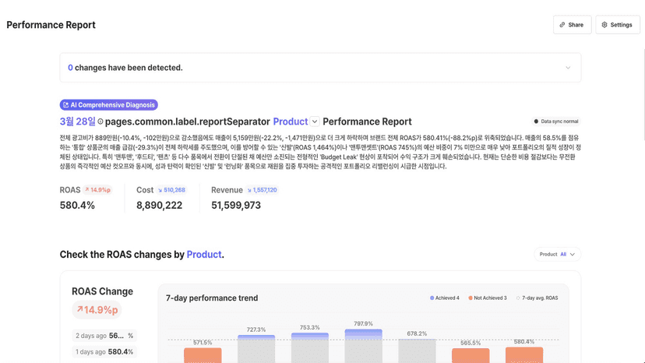Click the 753.3% bar in trend chart
The width and height of the screenshot is (645, 363).
[310, 347]
